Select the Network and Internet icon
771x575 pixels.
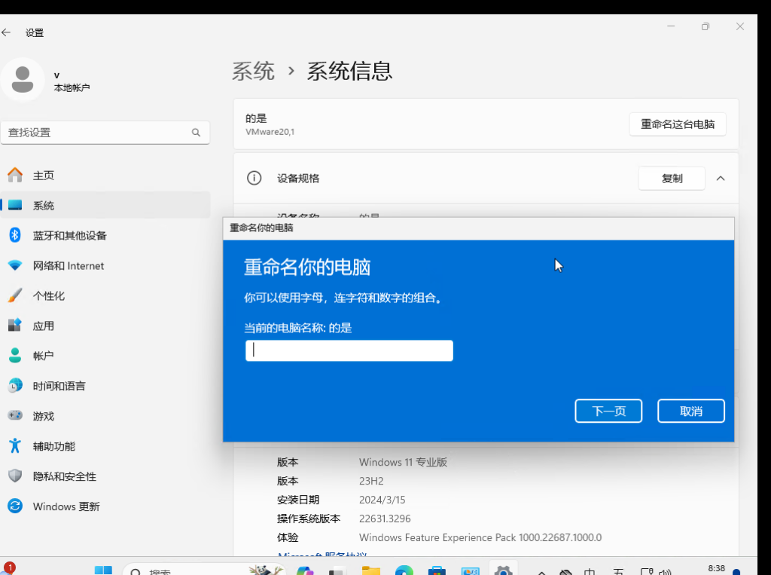coord(15,266)
